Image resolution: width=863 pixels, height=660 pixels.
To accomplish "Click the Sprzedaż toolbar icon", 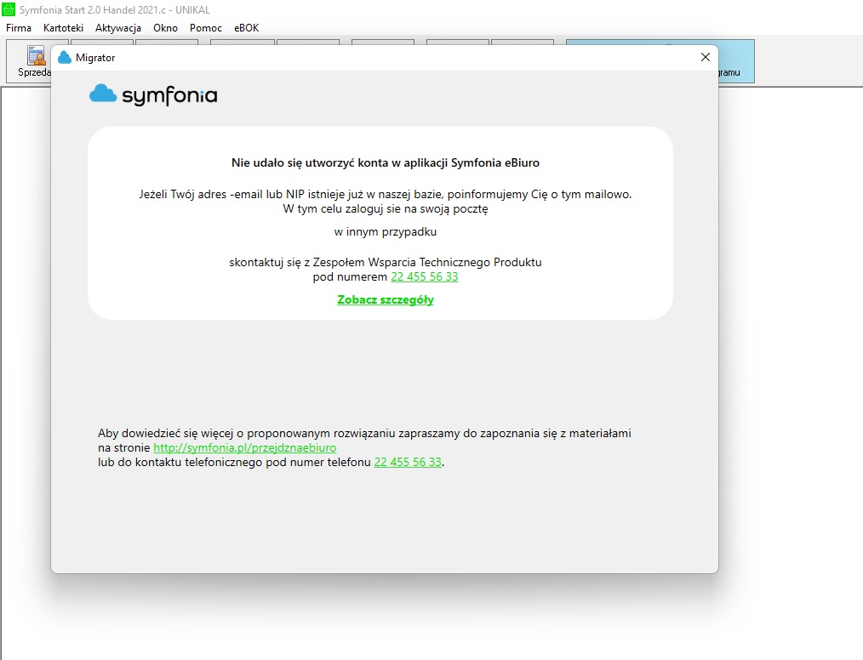I will click(x=29, y=61).
